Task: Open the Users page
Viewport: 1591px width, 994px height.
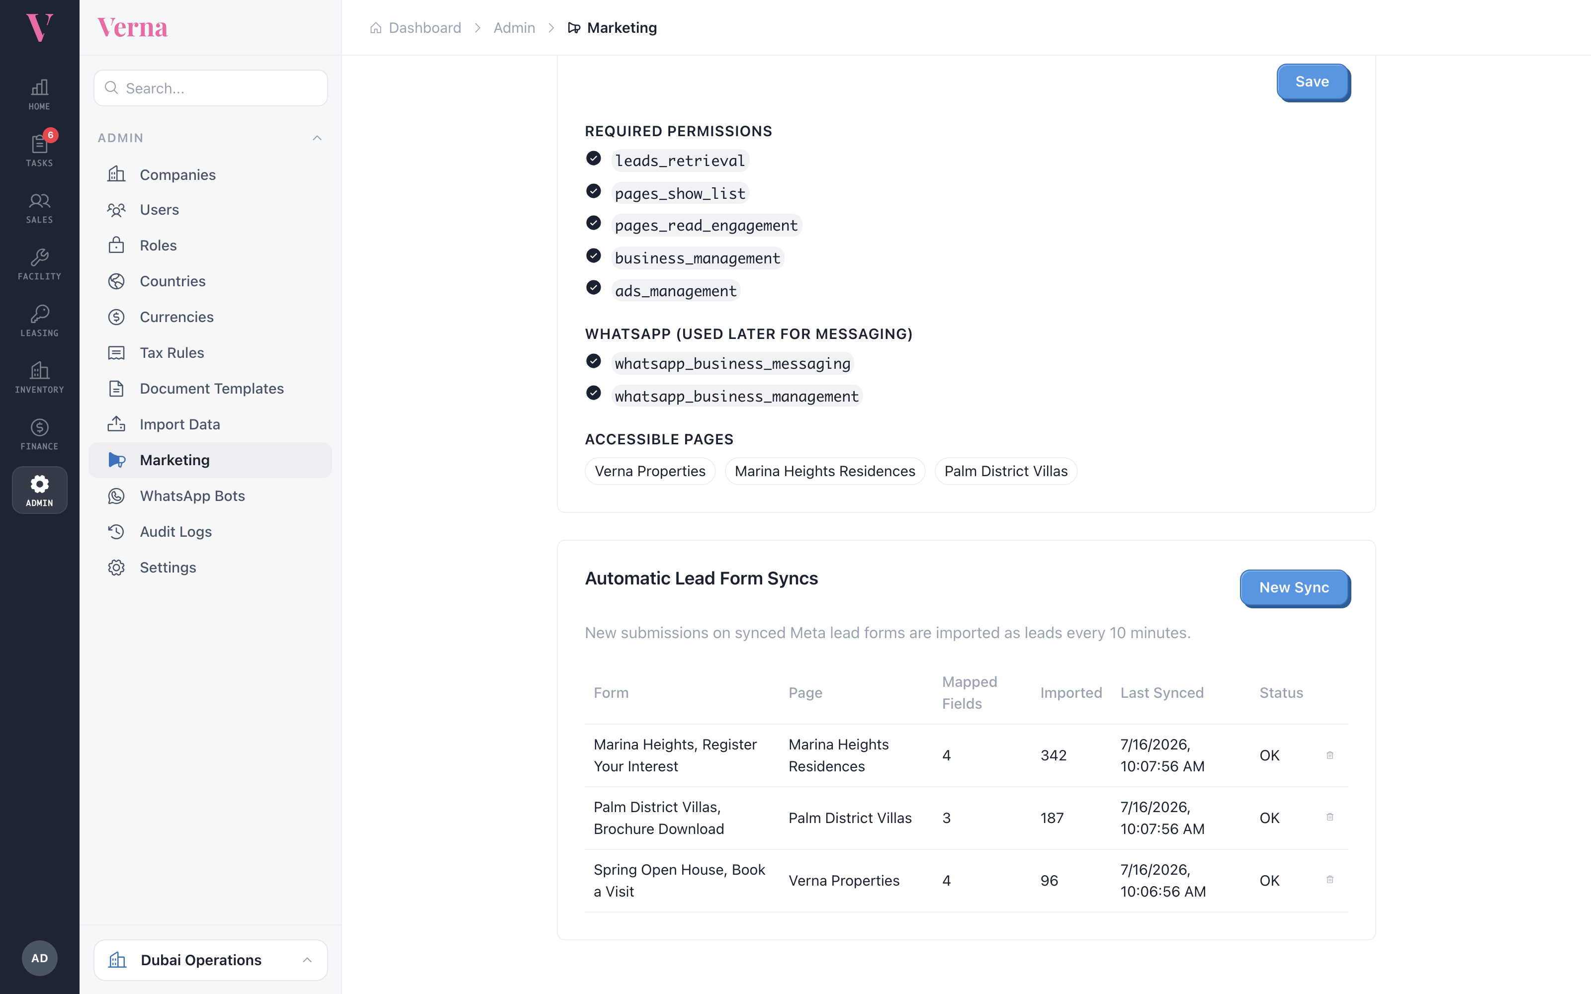Action: (x=210, y=210)
